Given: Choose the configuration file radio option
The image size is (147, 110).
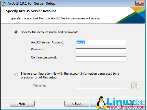Looking at the screenshot, I should tap(16, 75).
